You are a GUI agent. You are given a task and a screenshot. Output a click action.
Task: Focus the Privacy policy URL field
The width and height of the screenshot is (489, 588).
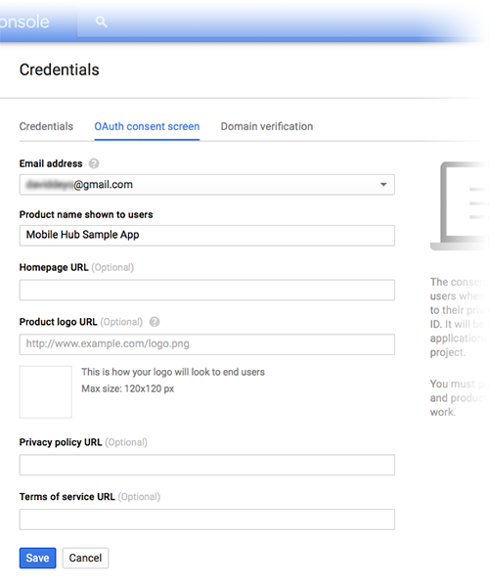(x=207, y=465)
